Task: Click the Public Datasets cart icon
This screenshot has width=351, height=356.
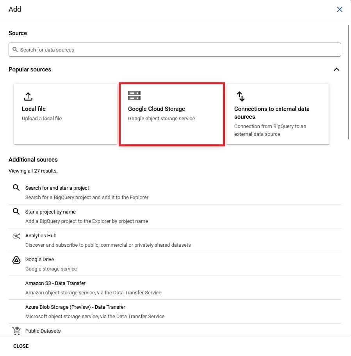Action: pyautogui.click(x=16, y=331)
